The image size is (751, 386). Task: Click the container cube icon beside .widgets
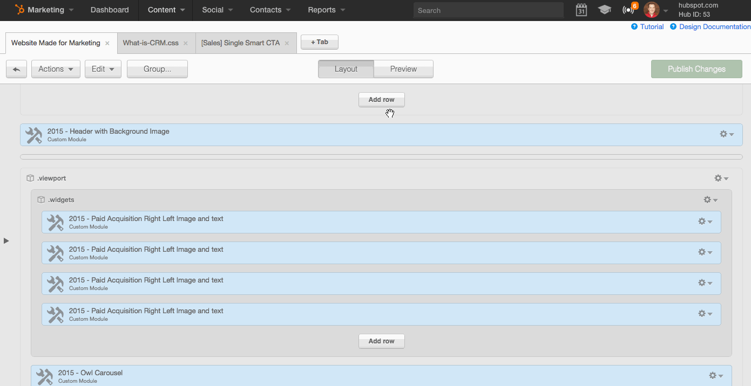pos(41,199)
